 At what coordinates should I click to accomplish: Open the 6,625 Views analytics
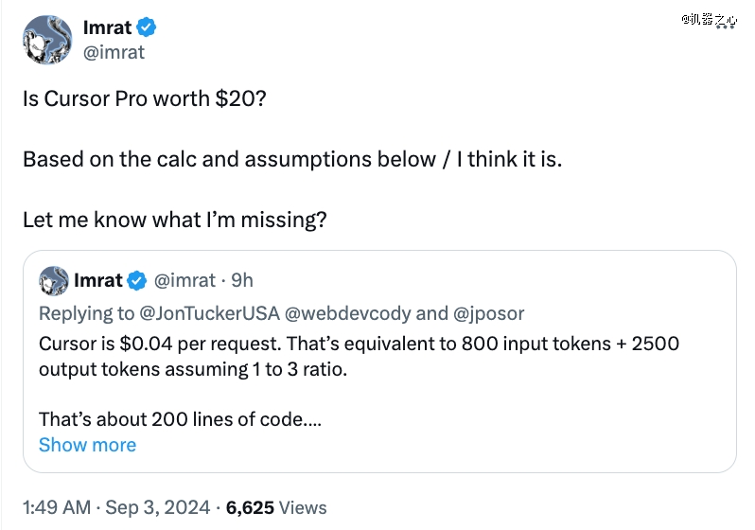276,507
